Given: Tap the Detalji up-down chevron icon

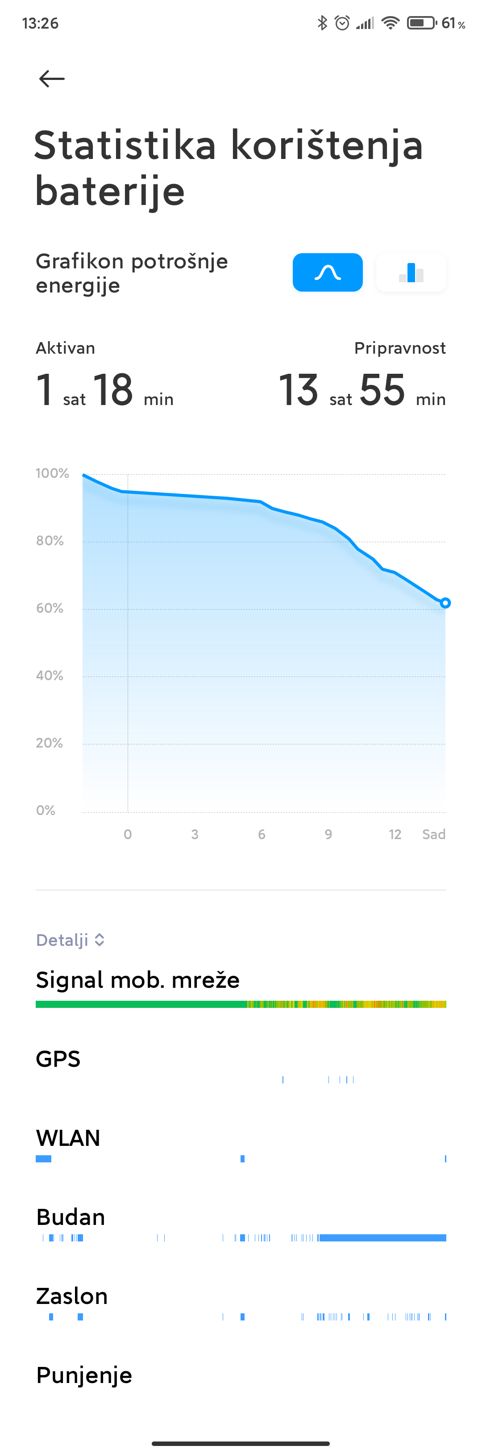Looking at the screenshot, I should coord(100,940).
